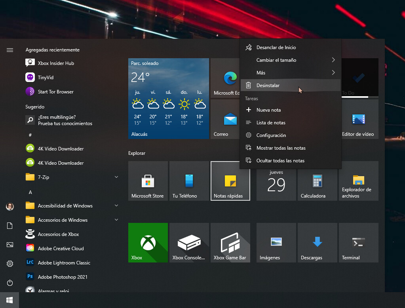The height and width of the screenshot is (308, 405).
Task: Click the power button icon
Action: [x=10, y=283]
